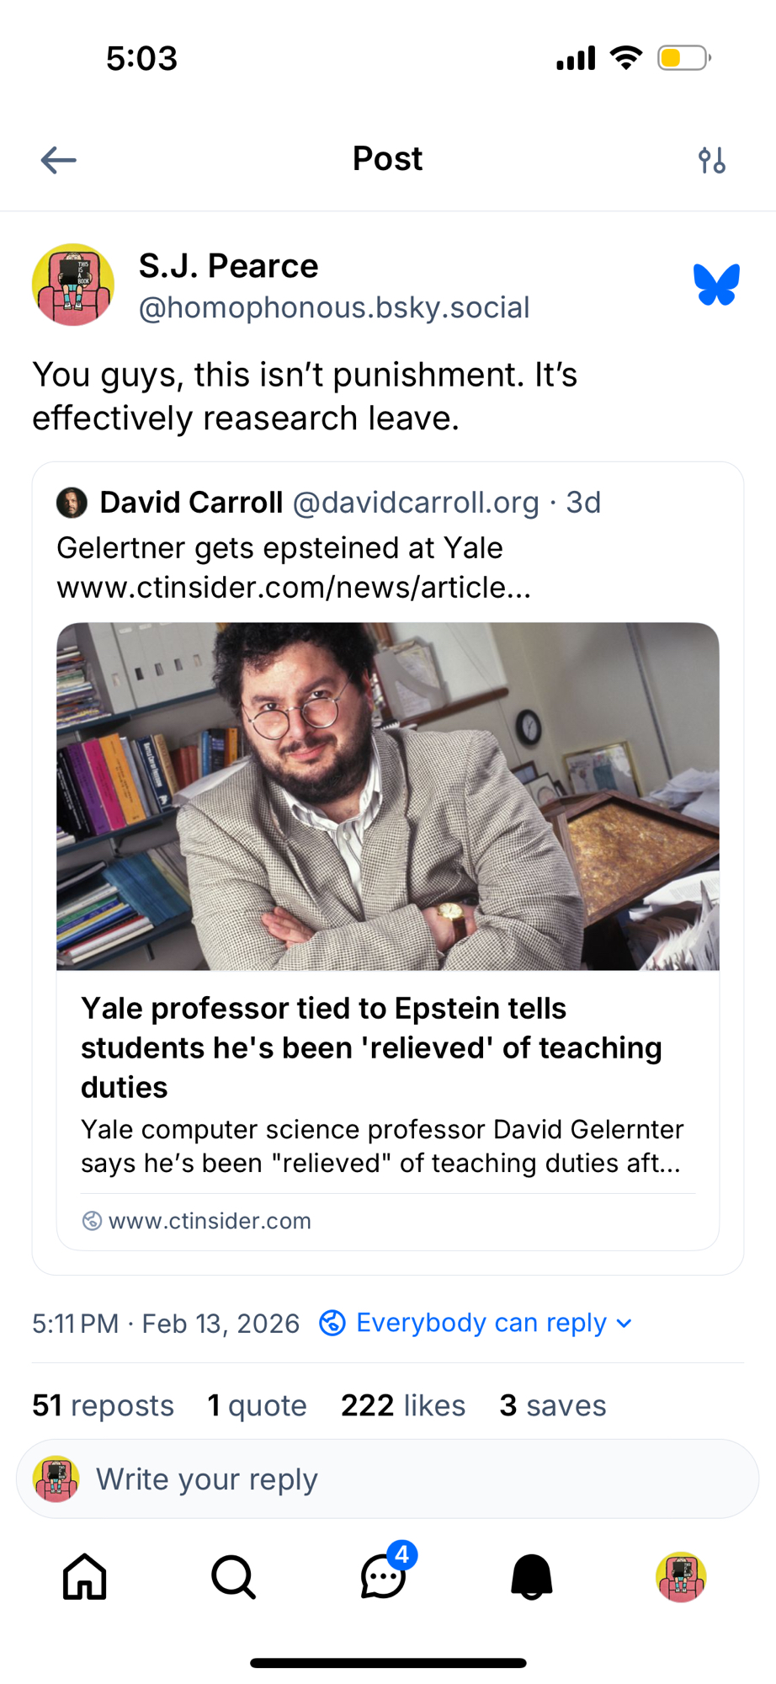Open the ctinsider article photo
Image resolution: width=776 pixels, height=1684 pixels.
tap(387, 796)
